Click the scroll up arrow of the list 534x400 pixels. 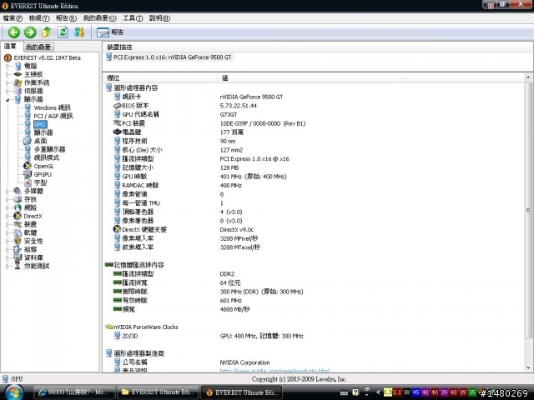pos(528,77)
